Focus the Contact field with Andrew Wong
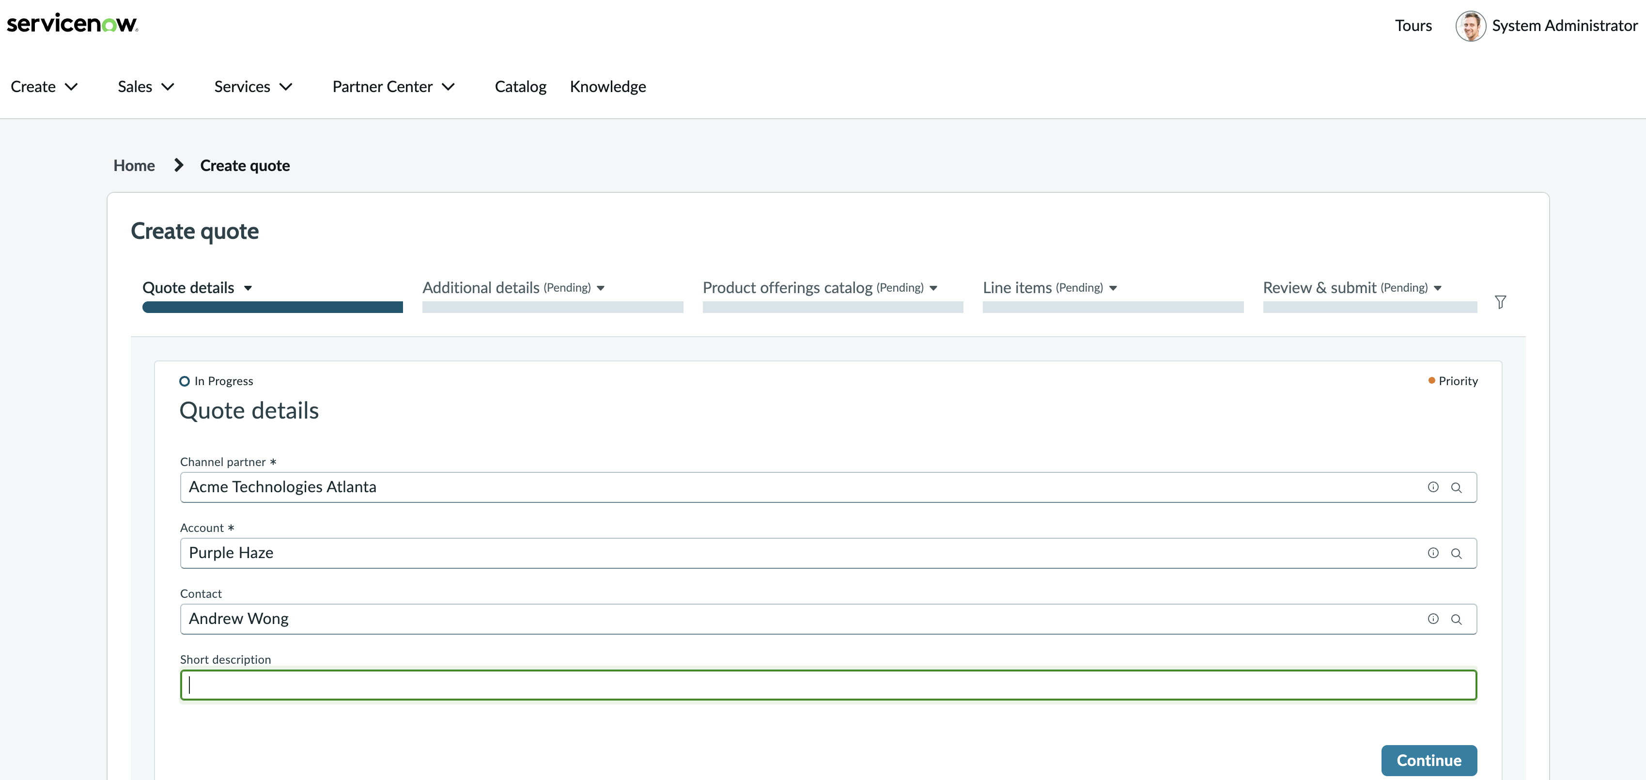 coord(829,619)
